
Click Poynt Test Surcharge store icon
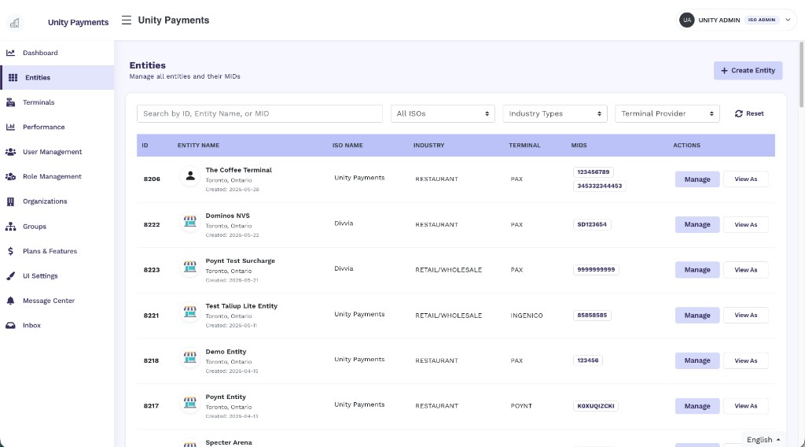(x=190, y=267)
